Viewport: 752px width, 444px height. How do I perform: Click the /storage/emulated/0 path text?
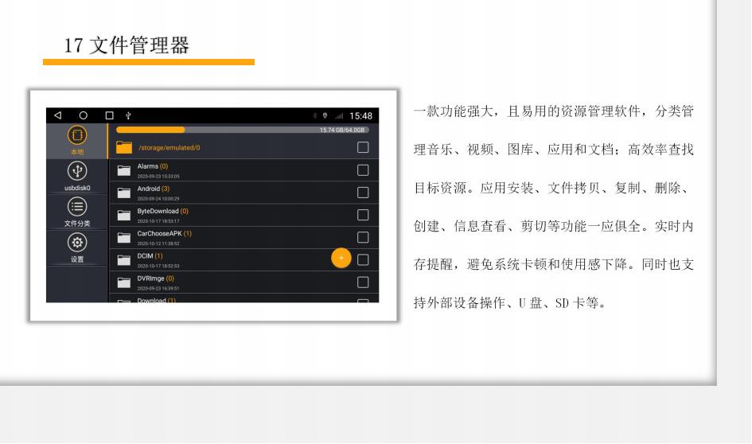point(169,148)
